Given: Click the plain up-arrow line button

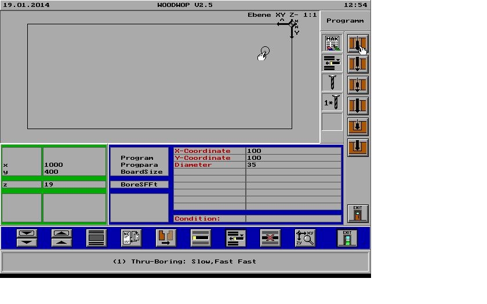Looking at the screenshot, I should [x=61, y=243].
